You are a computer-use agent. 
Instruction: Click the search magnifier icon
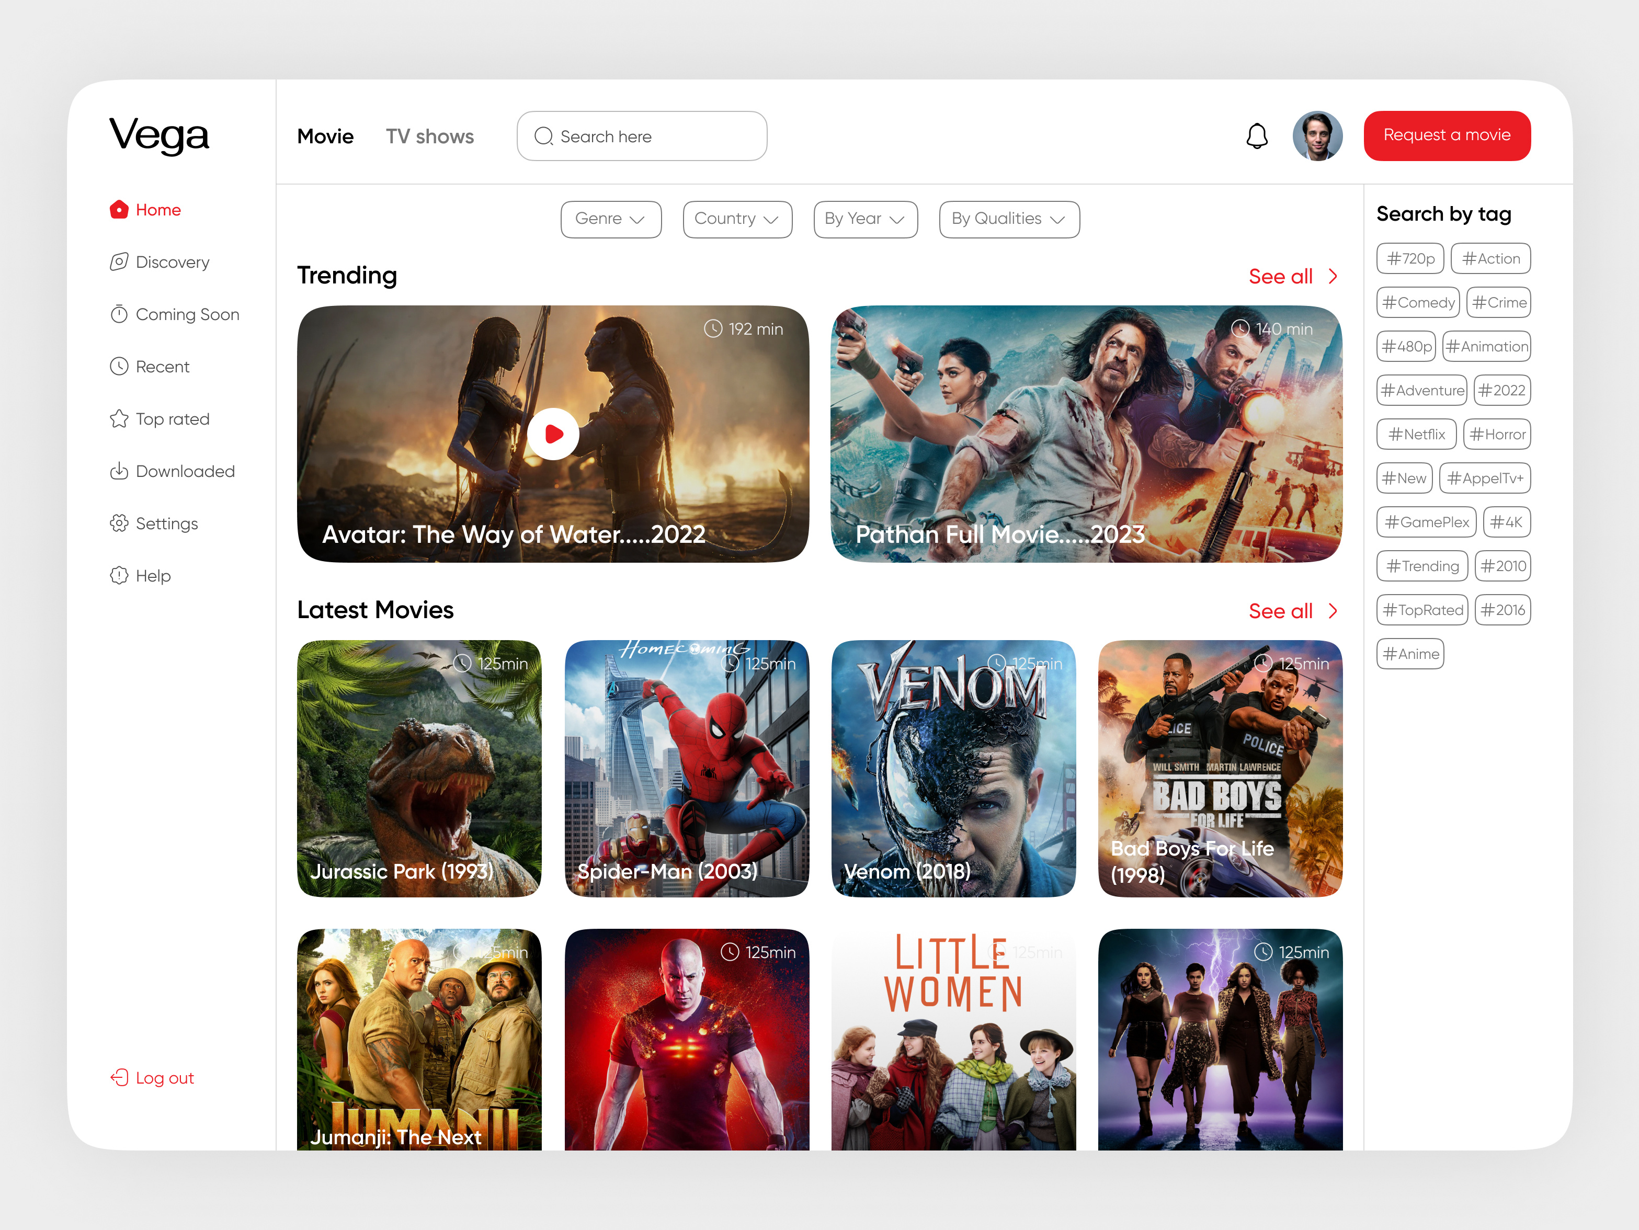[x=544, y=136]
